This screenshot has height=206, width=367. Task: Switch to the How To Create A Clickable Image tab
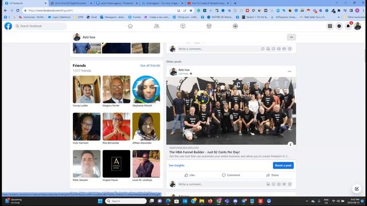tap(208, 3)
